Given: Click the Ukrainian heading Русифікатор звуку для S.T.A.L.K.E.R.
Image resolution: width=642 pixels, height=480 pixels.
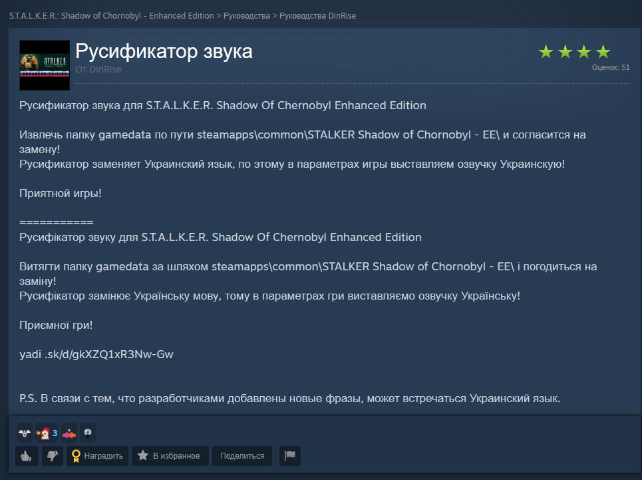Looking at the screenshot, I should (x=220, y=238).
